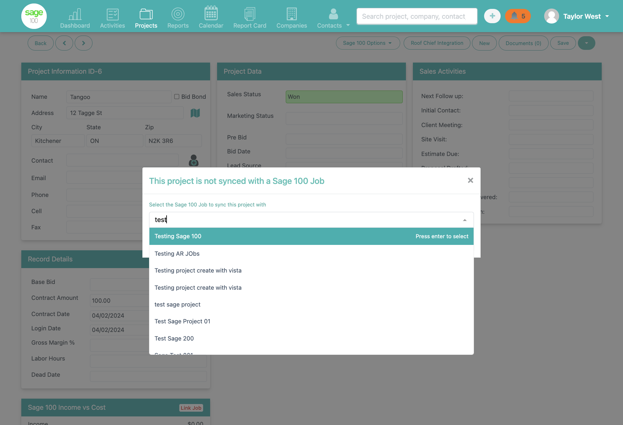Open Sales Status Won field
This screenshot has height=425, width=623.
344,97
